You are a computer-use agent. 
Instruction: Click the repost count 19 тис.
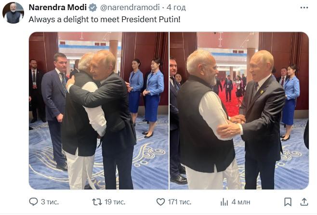(115, 202)
